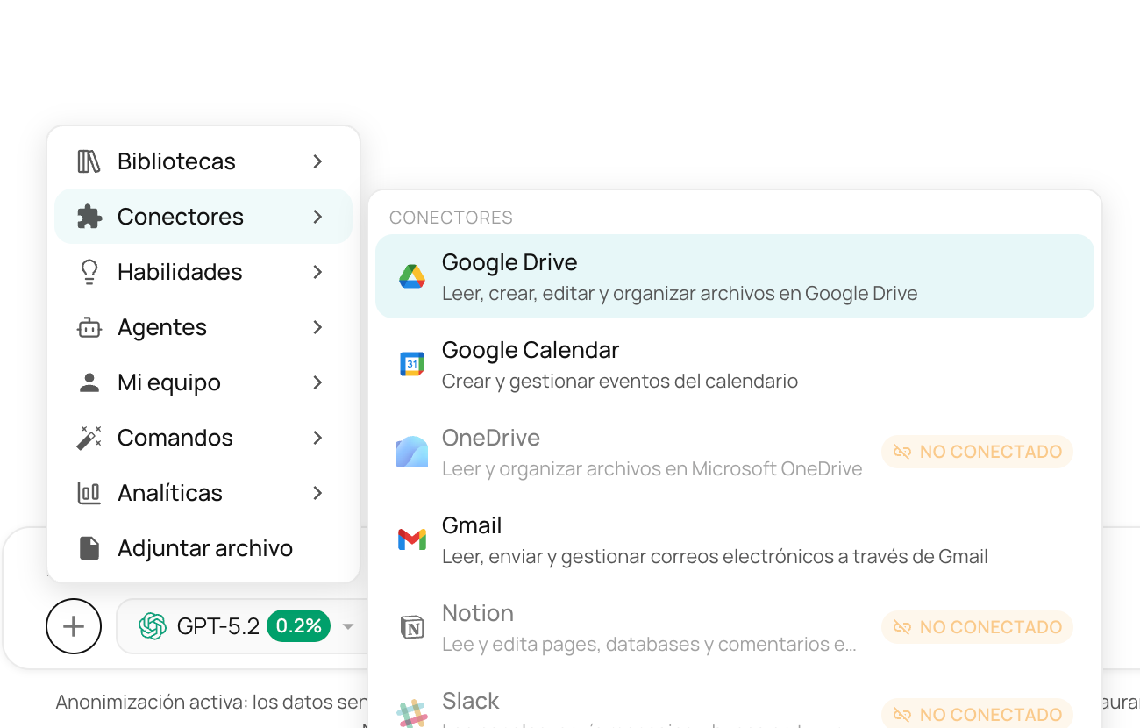Expand the Conectores submenu chevron

(317, 217)
